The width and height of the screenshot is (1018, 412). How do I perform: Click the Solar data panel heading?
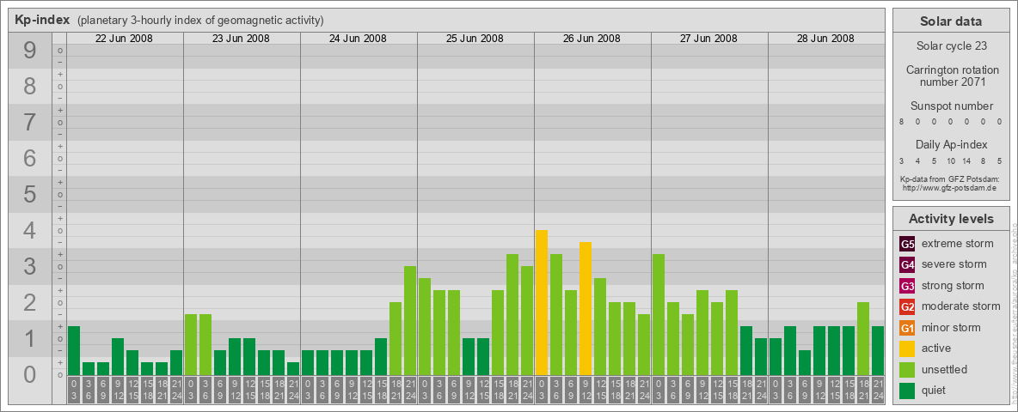950,21
